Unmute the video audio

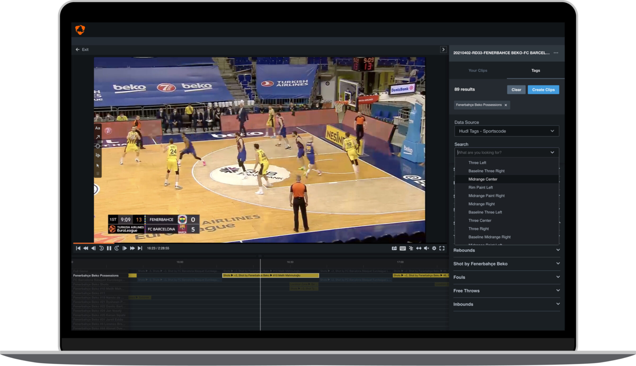pos(426,248)
